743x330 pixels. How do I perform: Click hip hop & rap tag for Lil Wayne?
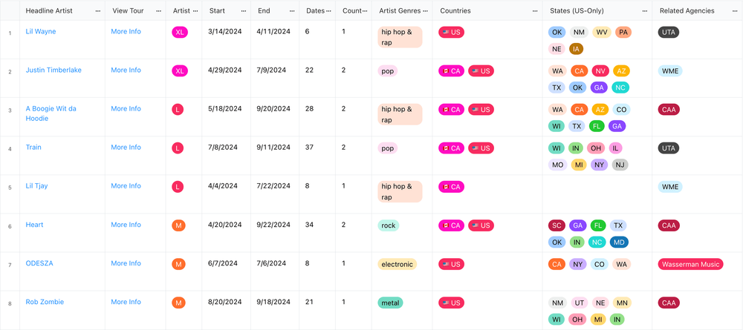[x=400, y=37]
